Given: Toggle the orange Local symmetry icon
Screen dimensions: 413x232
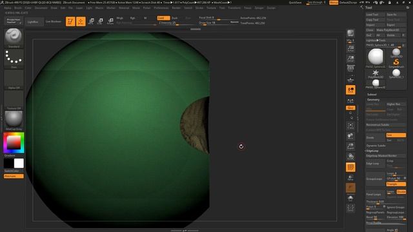Looking at the screenshot, I should pyautogui.click(x=350, y=90).
